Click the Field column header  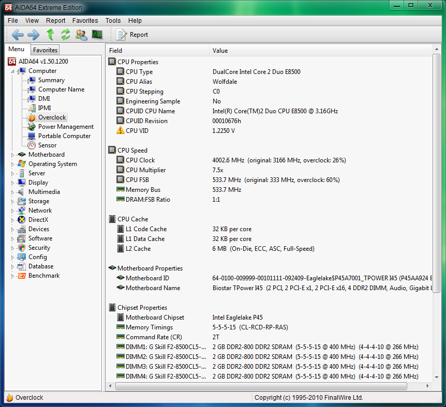(158, 50)
